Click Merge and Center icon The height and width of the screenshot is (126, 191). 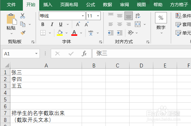point(138,24)
